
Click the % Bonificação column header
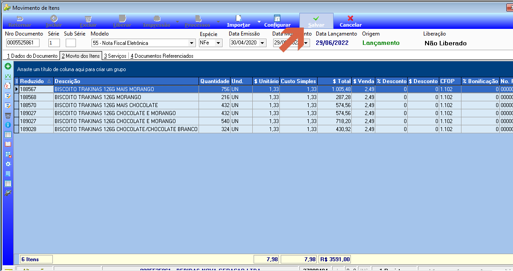tap(480, 81)
